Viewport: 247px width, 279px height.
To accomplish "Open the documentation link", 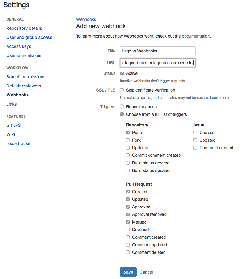I will (x=196, y=36).
